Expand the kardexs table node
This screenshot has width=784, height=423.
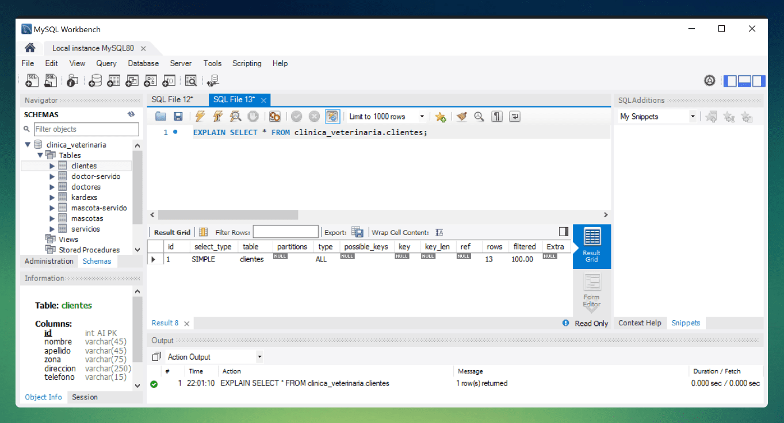(x=52, y=197)
